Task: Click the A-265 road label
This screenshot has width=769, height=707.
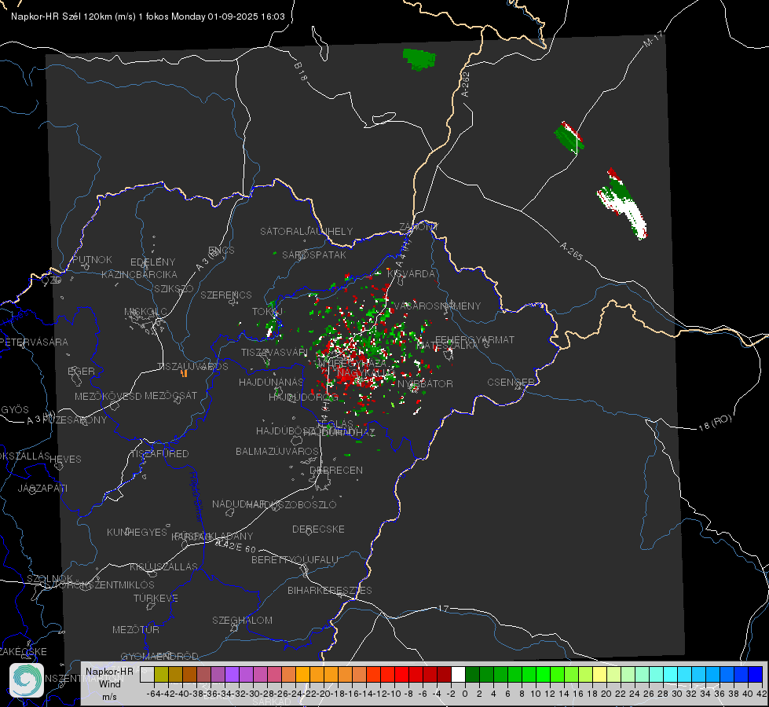Action: [x=571, y=251]
